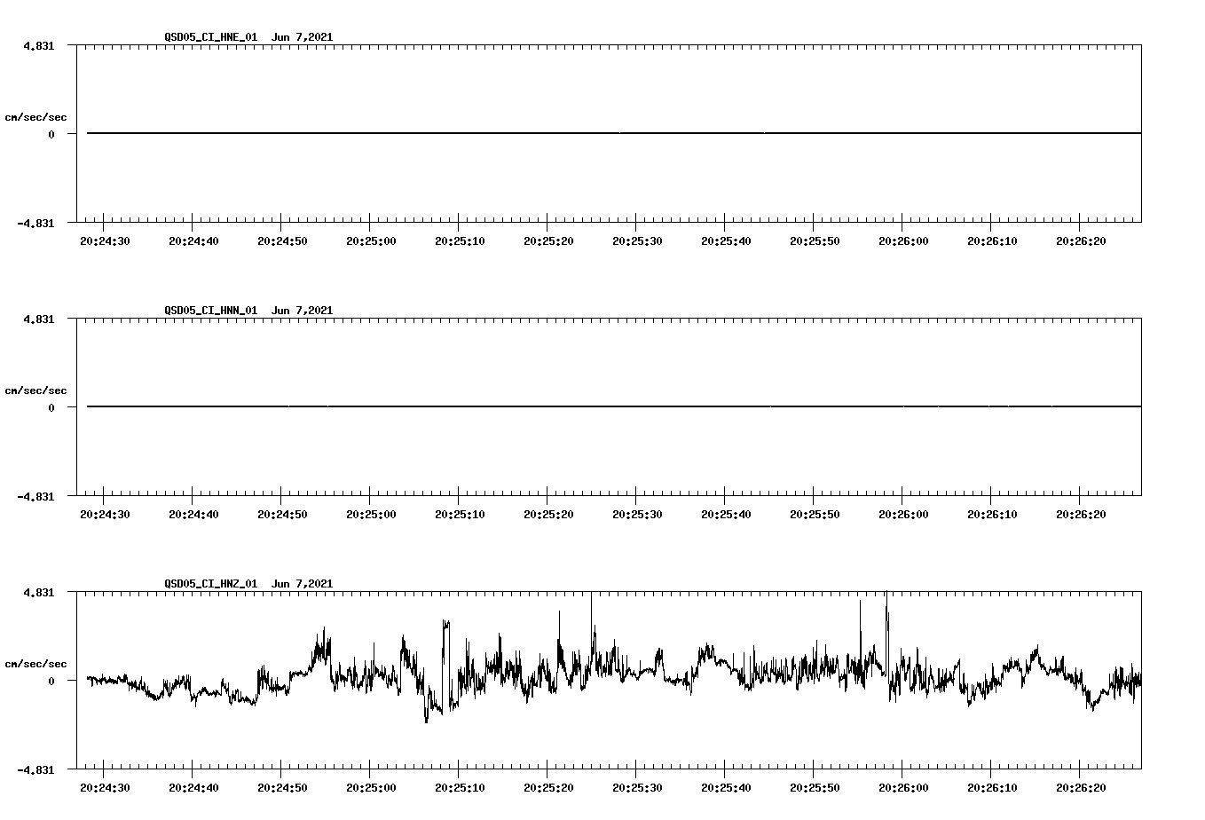Click the 0 axis value on HNN plot
1205x820 pixels.
(51, 407)
